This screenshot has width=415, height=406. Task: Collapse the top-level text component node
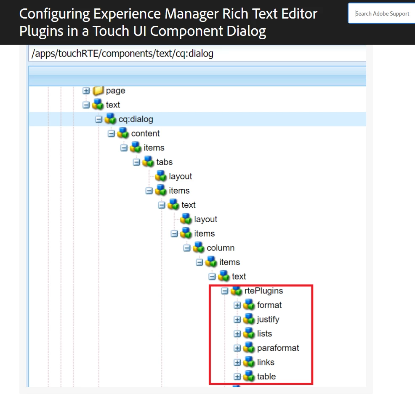(x=86, y=105)
